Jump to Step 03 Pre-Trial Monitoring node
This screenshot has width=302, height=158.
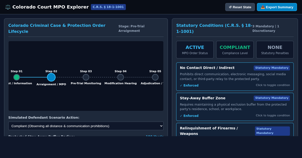point(86,77)
